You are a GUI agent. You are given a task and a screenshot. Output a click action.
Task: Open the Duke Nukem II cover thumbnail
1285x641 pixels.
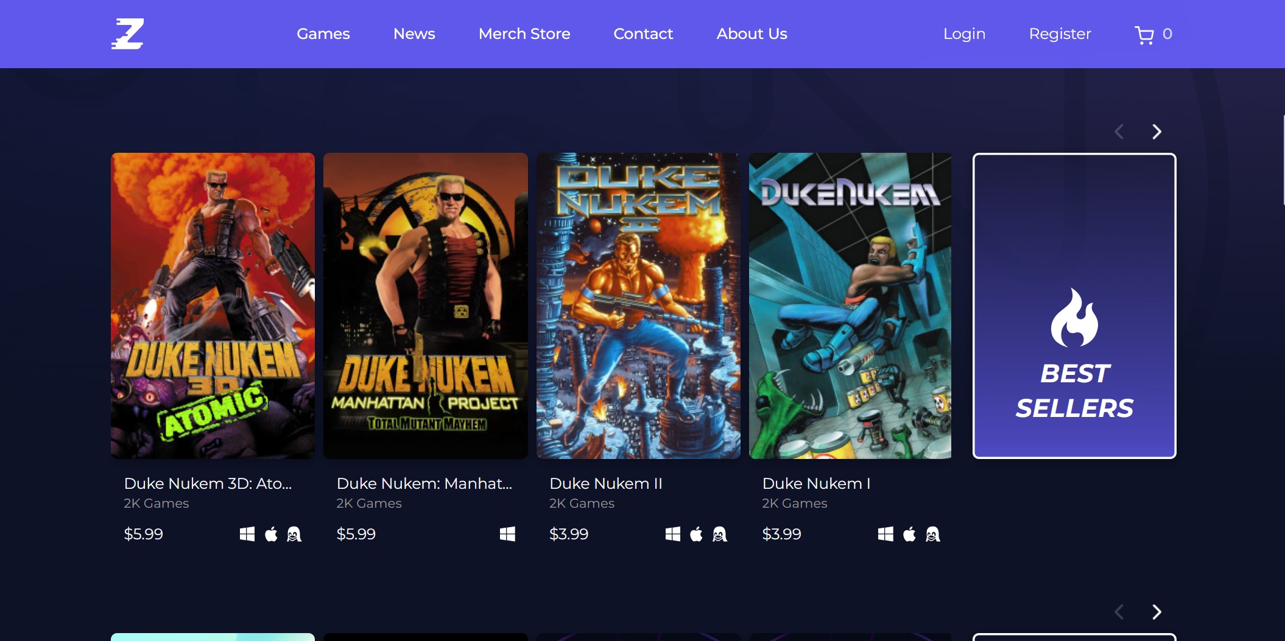pyautogui.click(x=638, y=306)
